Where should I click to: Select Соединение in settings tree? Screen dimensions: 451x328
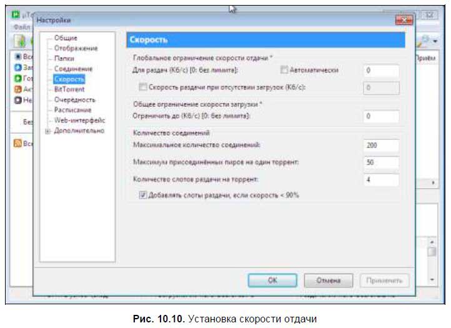click(73, 69)
